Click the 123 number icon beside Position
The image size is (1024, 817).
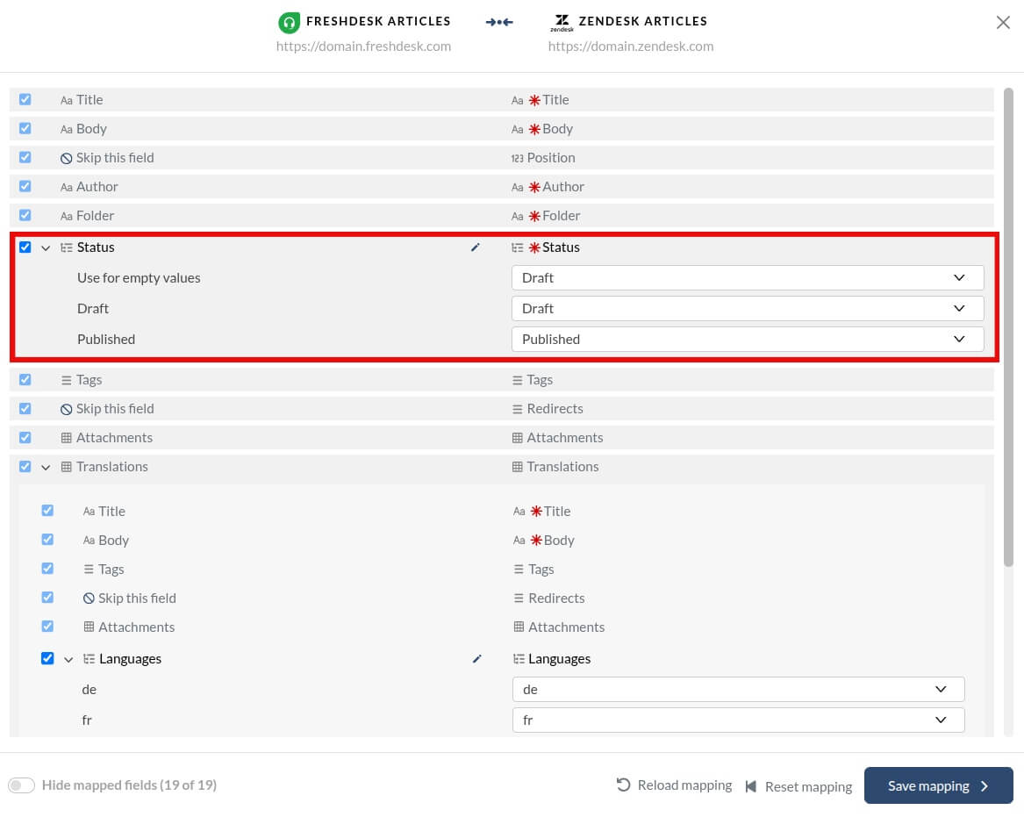click(x=517, y=158)
